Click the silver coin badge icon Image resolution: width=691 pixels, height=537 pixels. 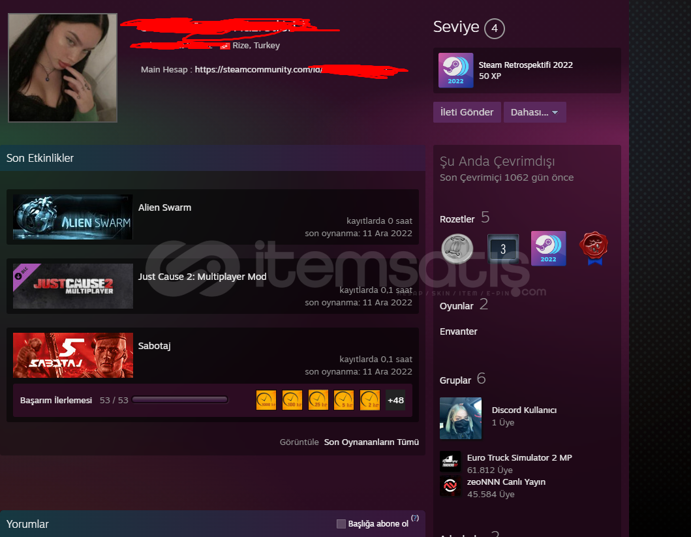[457, 249]
